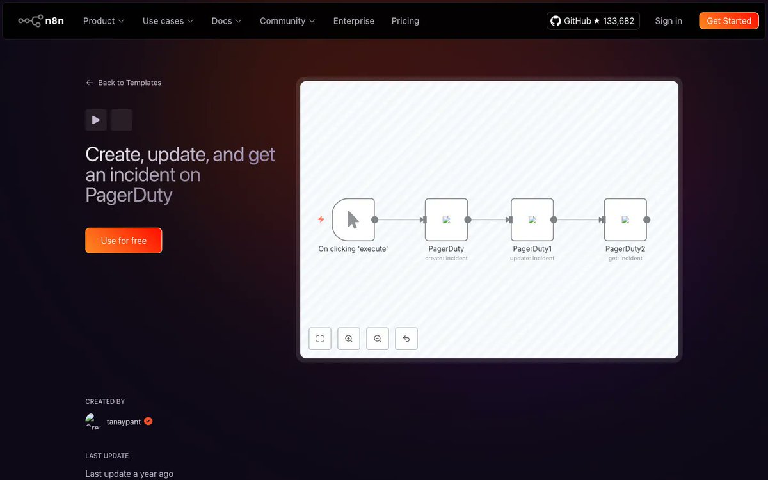The image size is (768, 480).
Task: Zoom in on the workflow canvas
Action: pyautogui.click(x=349, y=339)
